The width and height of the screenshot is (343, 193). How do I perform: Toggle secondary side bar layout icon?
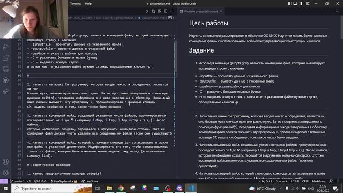[300, 4]
